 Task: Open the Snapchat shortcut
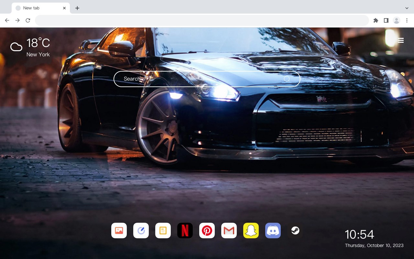[x=251, y=231]
